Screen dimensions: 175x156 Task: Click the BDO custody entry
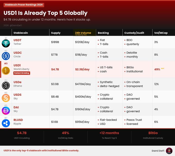[x=129, y=40]
